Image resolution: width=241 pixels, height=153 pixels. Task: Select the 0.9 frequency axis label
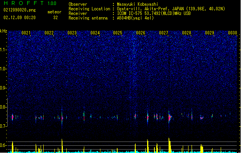tap(3, 88)
